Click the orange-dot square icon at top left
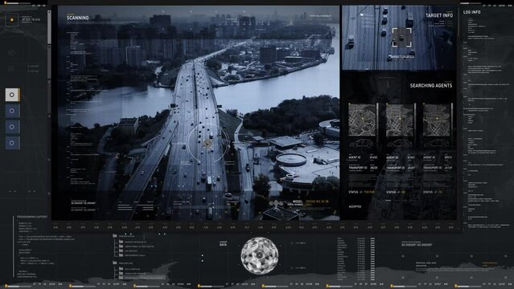 tap(12, 20)
